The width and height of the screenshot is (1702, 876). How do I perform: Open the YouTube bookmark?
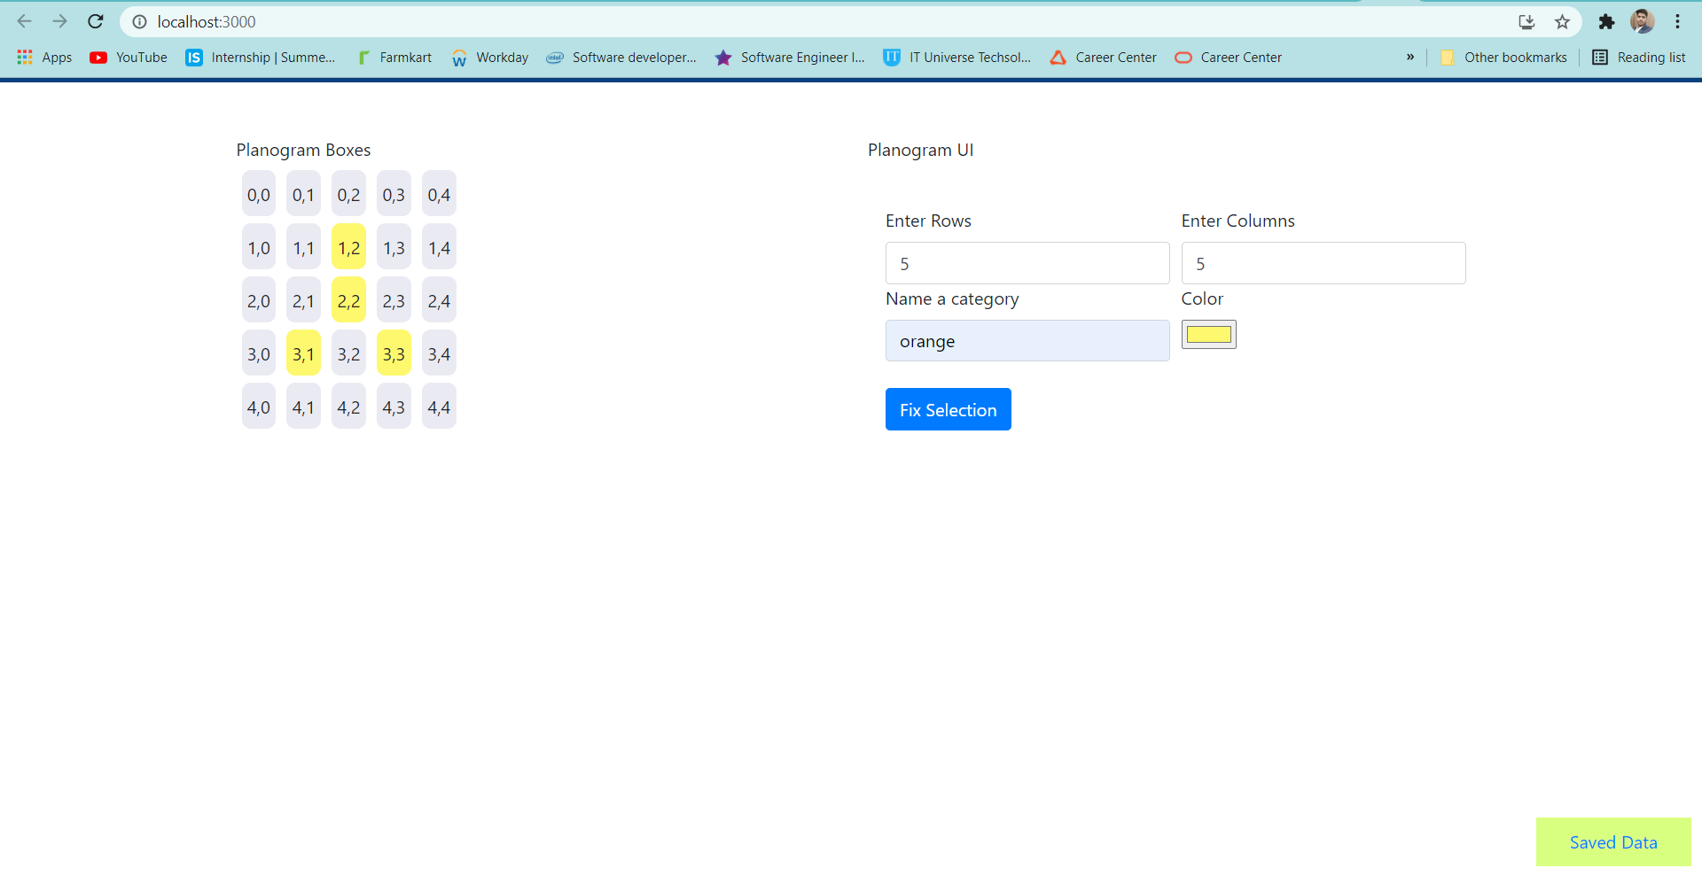pyautogui.click(x=128, y=57)
